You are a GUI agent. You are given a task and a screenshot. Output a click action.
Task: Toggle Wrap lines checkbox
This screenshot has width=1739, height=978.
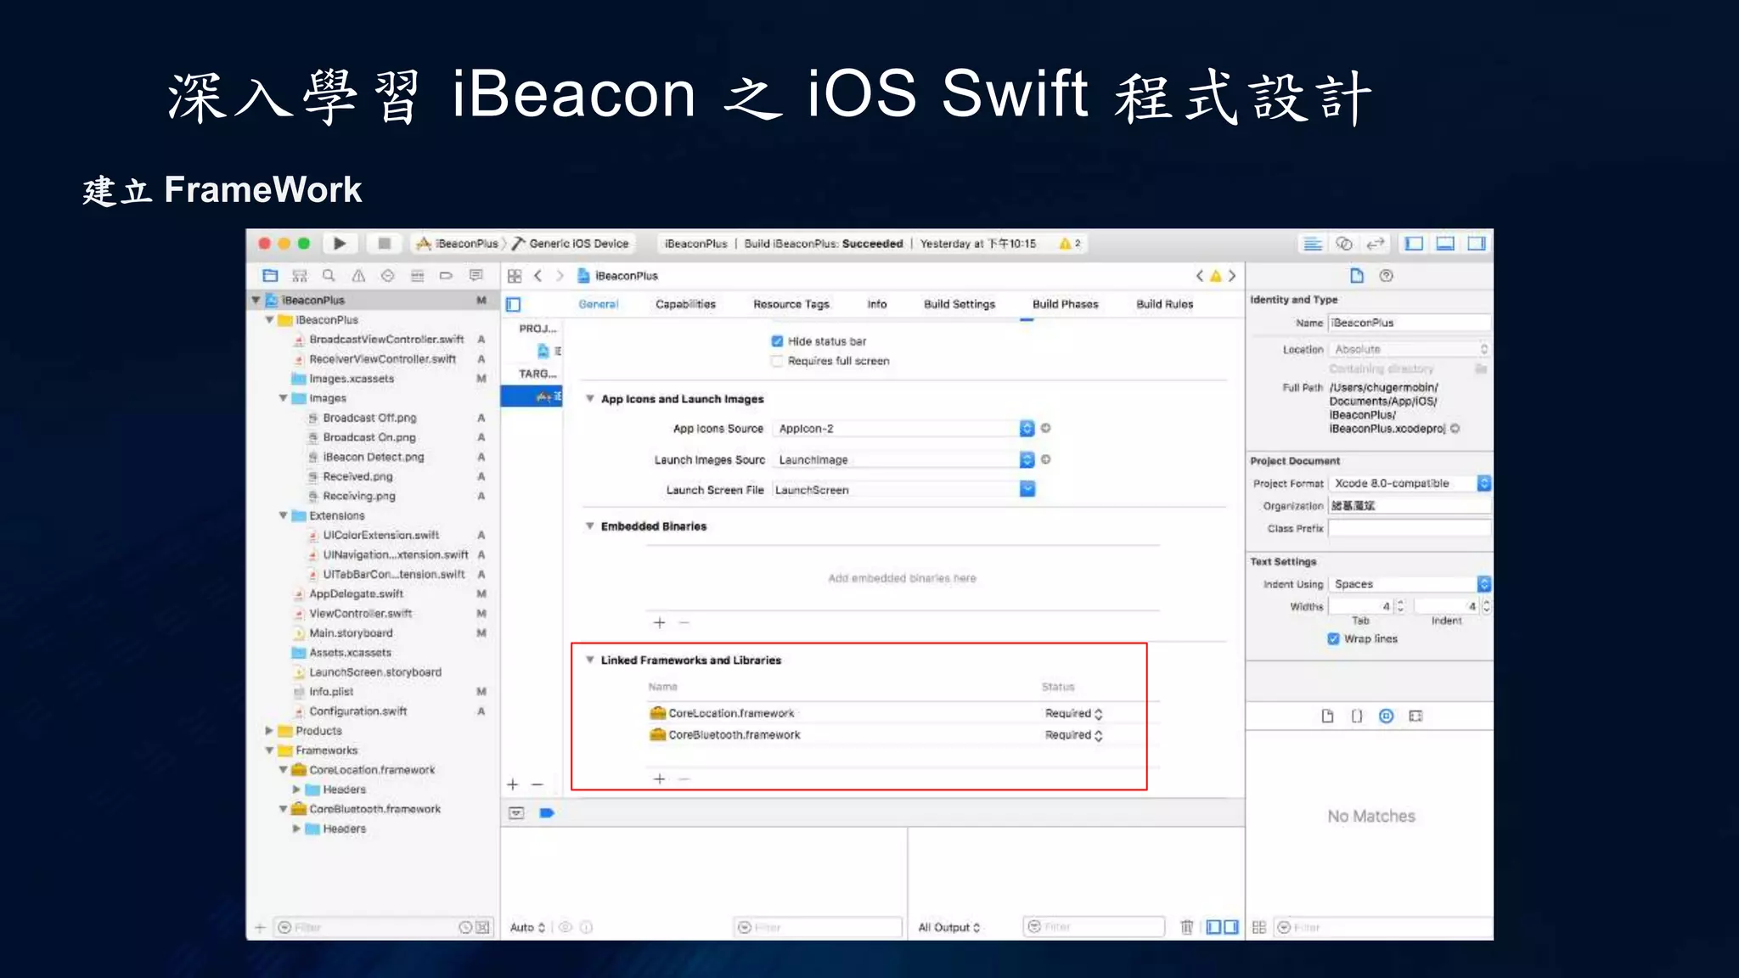pyautogui.click(x=1333, y=638)
